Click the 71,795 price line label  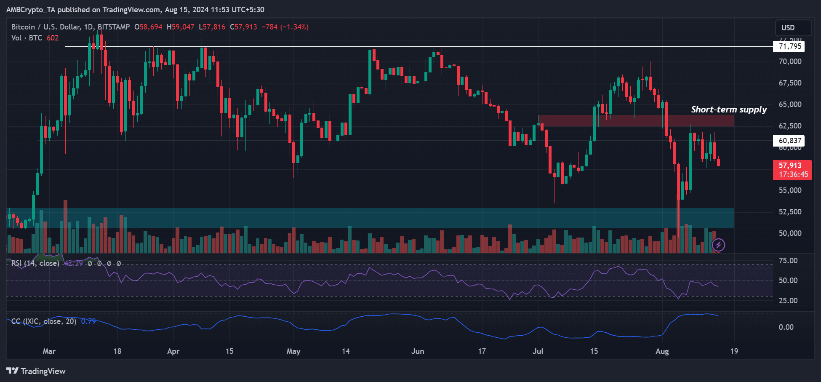click(x=789, y=46)
